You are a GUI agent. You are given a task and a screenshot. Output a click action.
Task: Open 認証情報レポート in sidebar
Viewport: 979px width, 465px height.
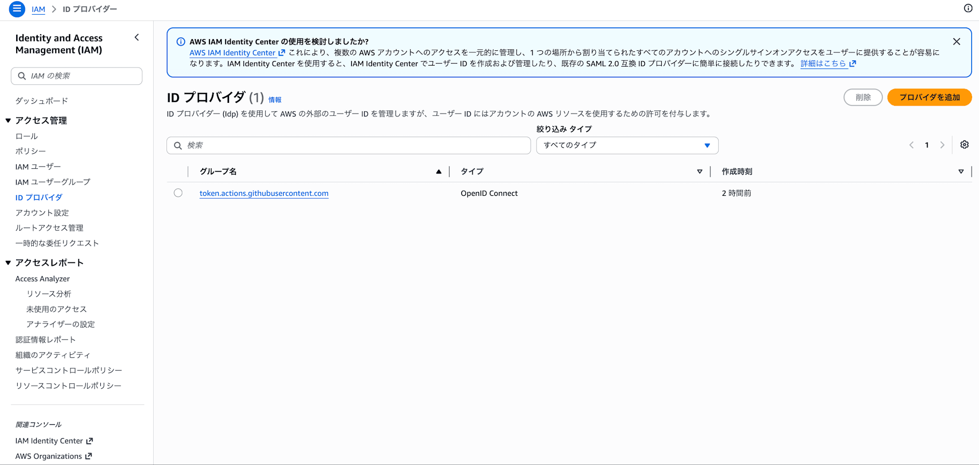tap(46, 340)
